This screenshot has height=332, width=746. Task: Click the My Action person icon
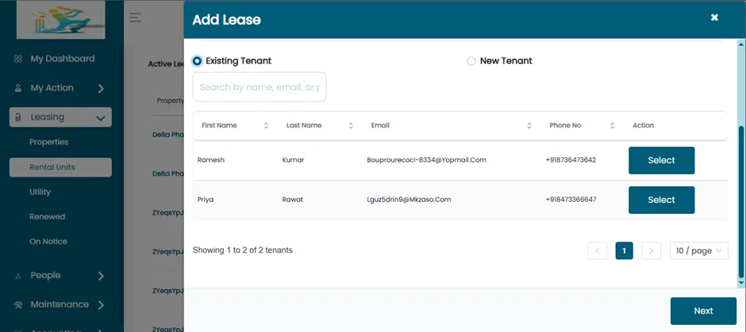click(18, 88)
